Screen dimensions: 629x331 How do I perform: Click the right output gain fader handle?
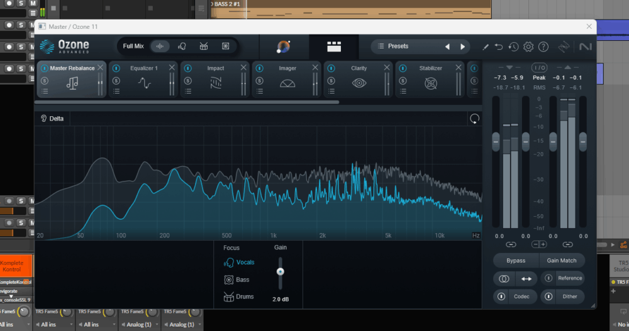[583, 142]
